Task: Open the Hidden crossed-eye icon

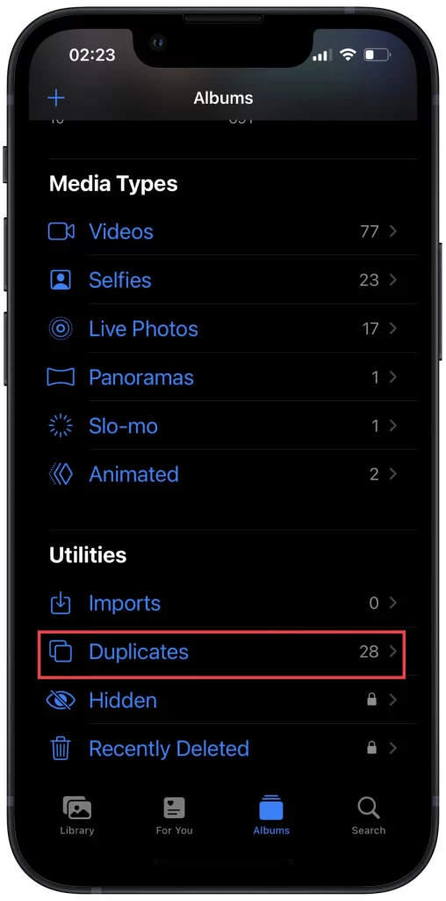Action: click(61, 700)
